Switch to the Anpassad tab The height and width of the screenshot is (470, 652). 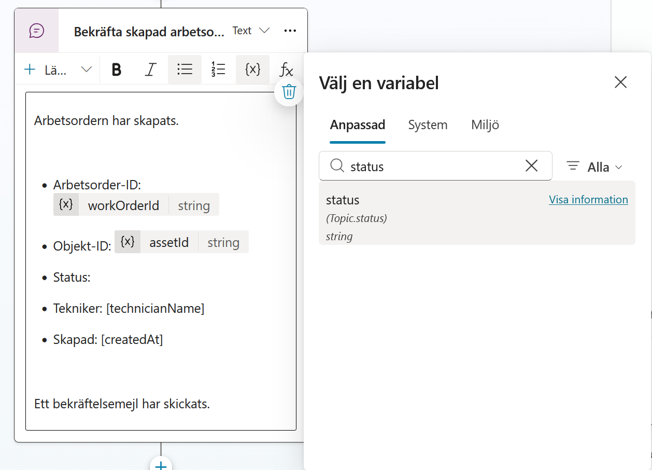click(x=358, y=125)
